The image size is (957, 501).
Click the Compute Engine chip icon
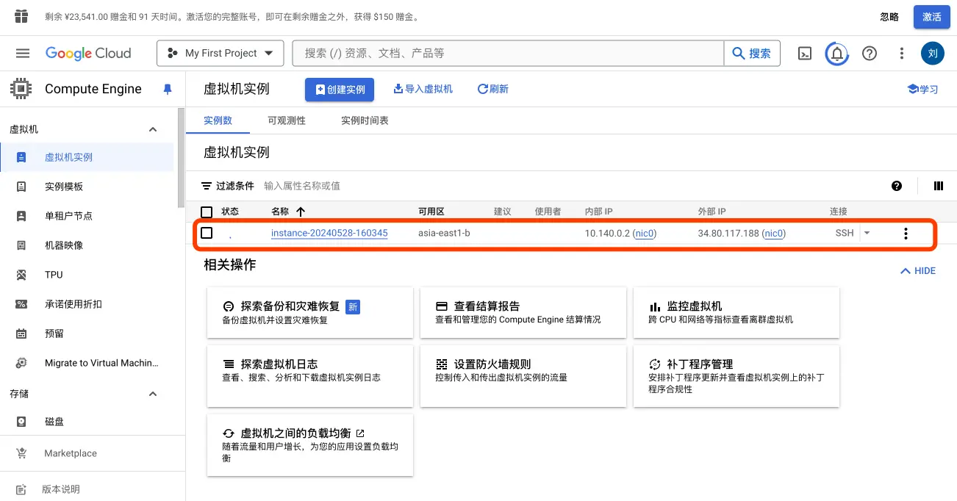coord(21,89)
